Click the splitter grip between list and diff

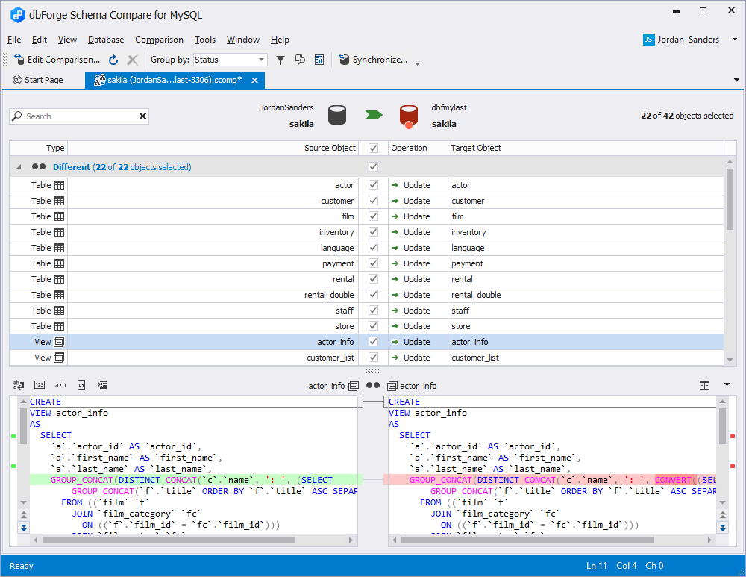(372, 371)
